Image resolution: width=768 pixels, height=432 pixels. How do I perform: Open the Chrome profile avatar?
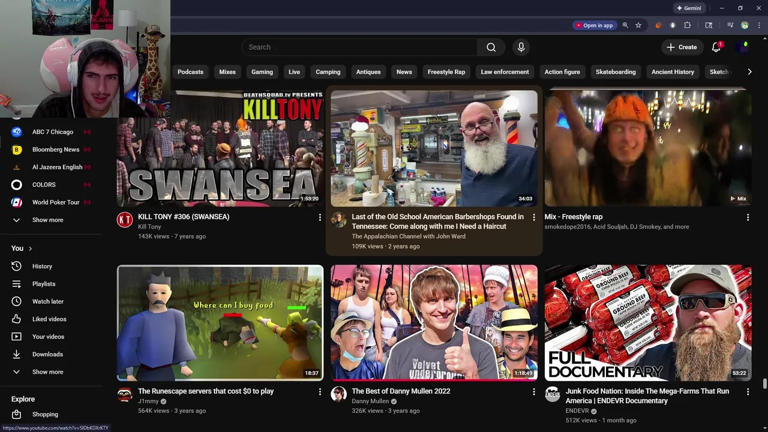pyautogui.click(x=745, y=25)
